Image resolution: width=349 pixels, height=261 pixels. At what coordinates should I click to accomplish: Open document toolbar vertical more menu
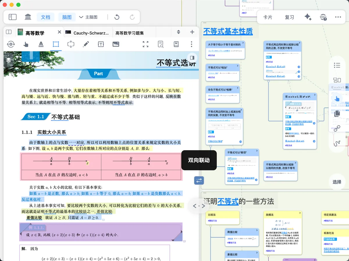191,44
